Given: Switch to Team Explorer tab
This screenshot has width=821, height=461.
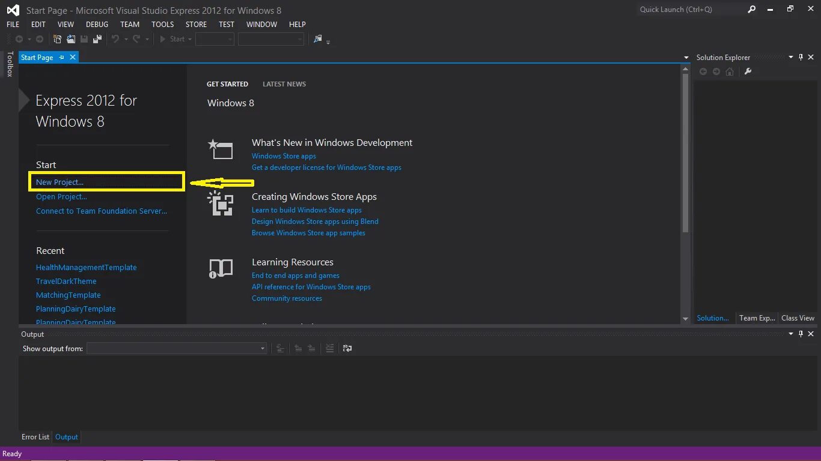Looking at the screenshot, I should click(x=757, y=318).
